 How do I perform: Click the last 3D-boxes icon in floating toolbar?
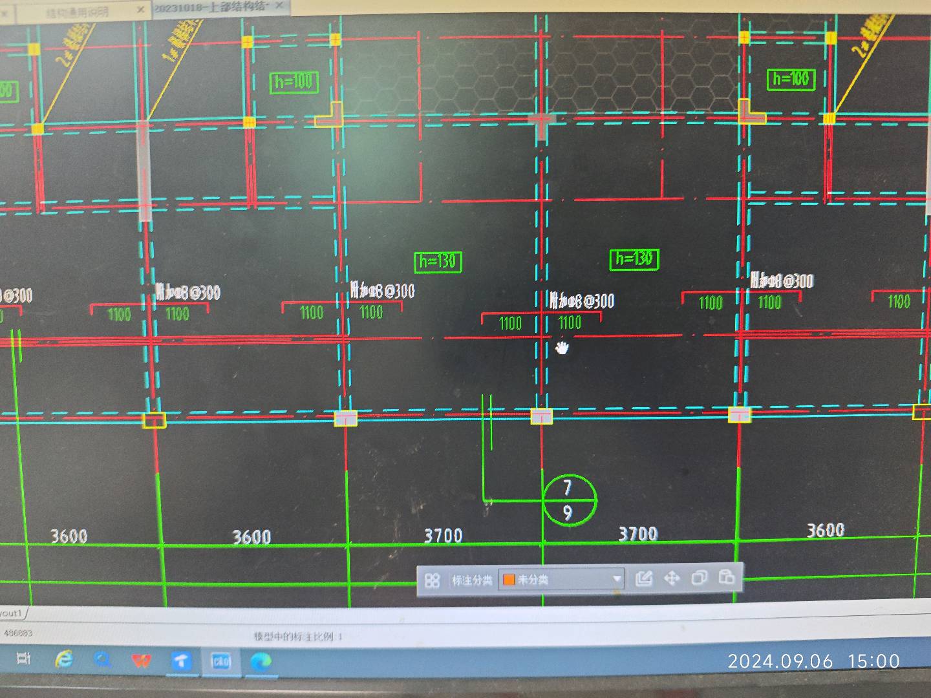tap(726, 576)
